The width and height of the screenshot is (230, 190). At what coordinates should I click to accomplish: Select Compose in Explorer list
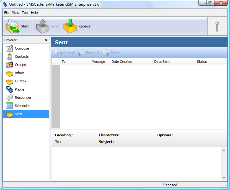tap(26, 48)
